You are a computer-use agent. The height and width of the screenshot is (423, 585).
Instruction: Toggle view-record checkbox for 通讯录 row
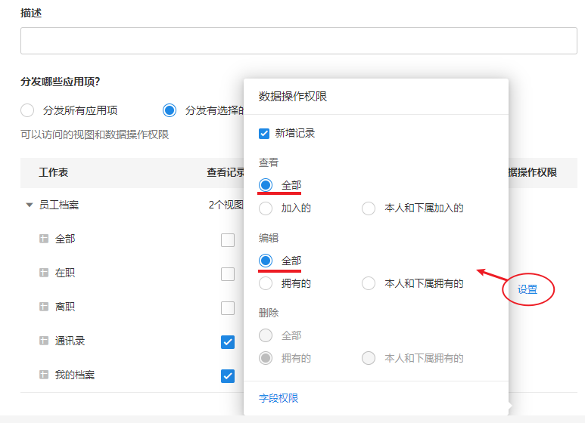click(x=228, y=342)
